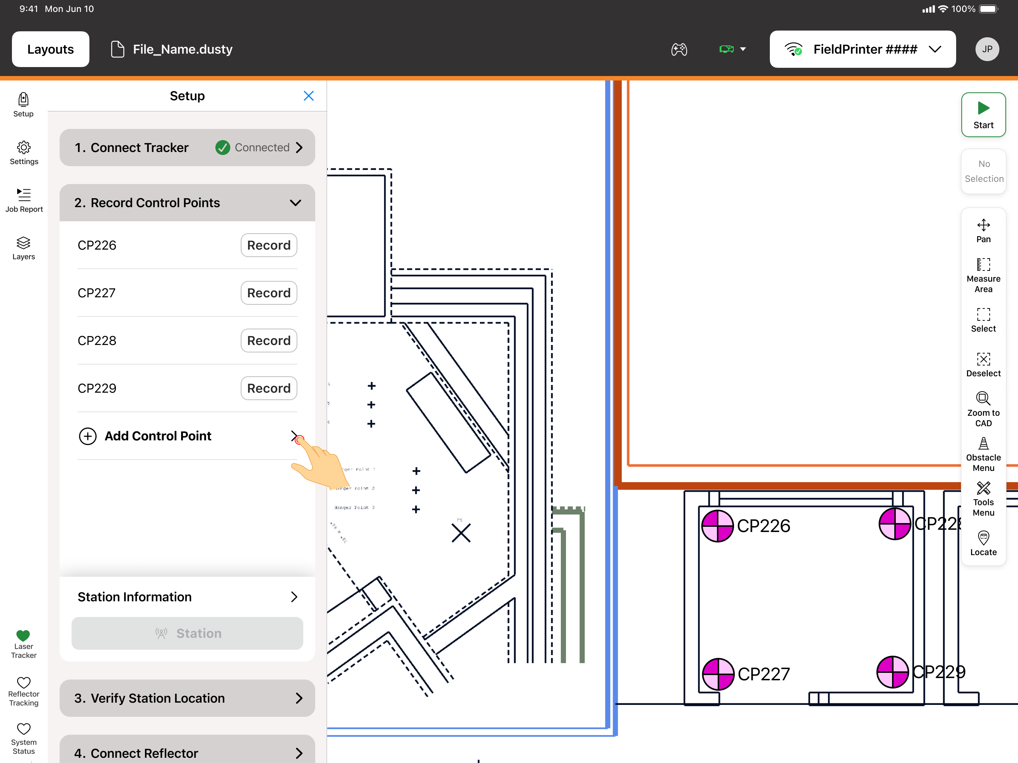The image size is (1018, 763).
Task: Open the Tools Menu
Action: [983, 499]
